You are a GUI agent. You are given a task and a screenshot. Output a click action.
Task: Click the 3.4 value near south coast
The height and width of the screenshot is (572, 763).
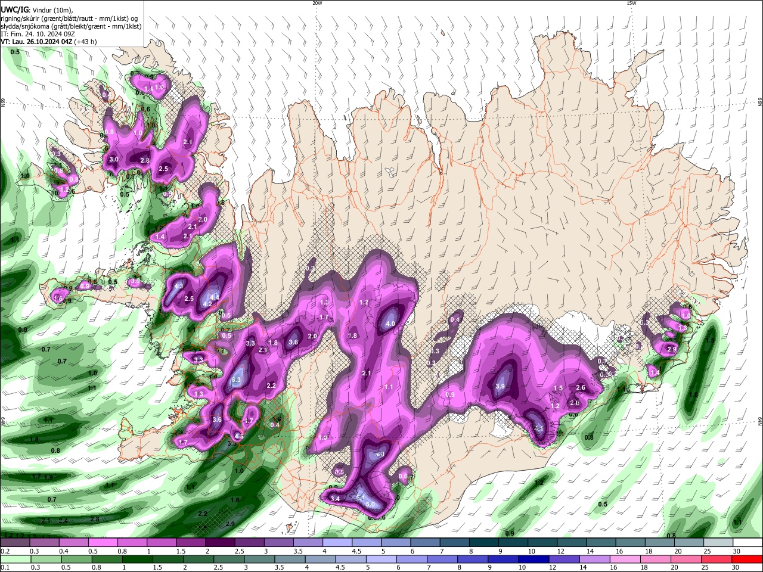(x=335, y=499)
